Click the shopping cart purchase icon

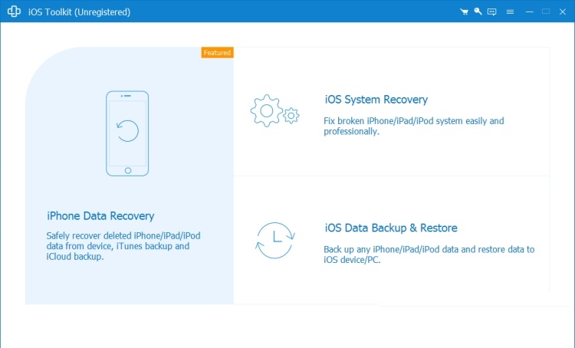coord(465,11)
